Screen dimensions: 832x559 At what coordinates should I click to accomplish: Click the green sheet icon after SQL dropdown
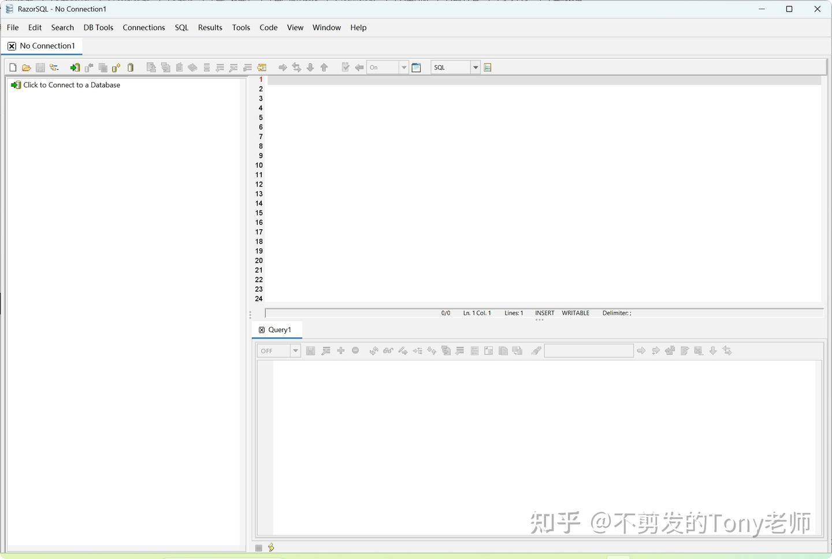tap(488, 68)
